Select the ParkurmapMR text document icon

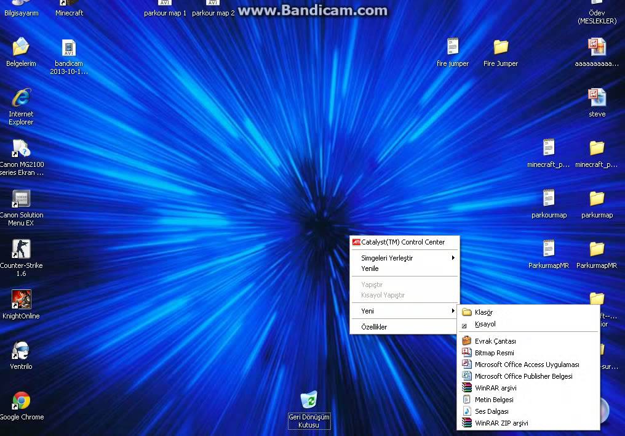pos(549,249)
